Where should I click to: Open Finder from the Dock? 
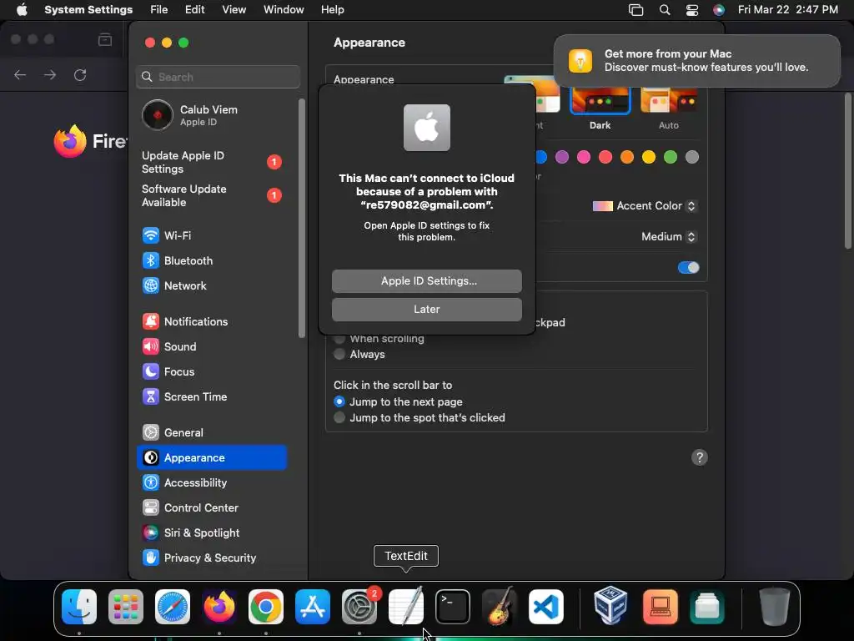pos(79,607)
